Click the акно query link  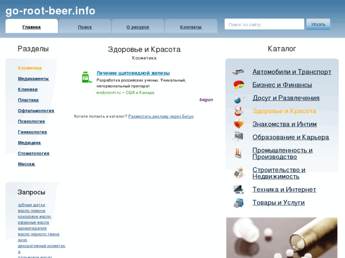22,240
